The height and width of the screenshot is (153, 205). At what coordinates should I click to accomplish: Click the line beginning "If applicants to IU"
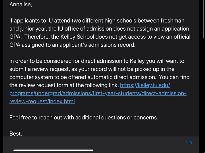[97, 21]
